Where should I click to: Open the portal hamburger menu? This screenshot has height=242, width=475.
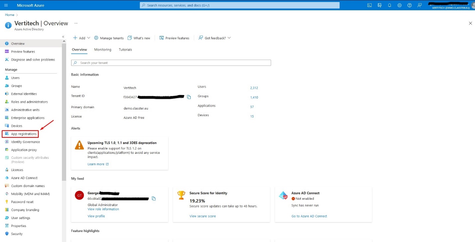(6, 5)
